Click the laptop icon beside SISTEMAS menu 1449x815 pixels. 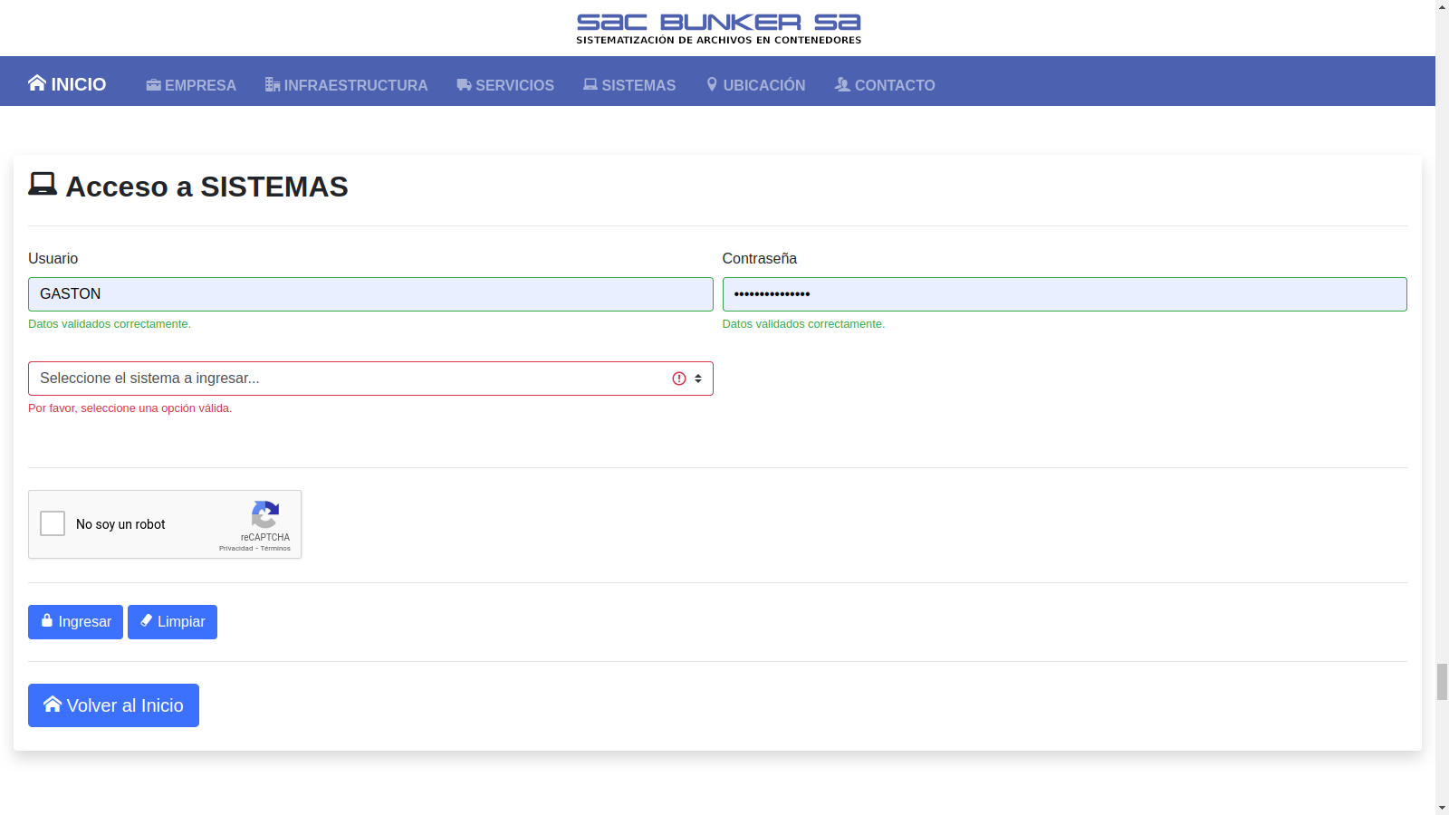(590, 85)
